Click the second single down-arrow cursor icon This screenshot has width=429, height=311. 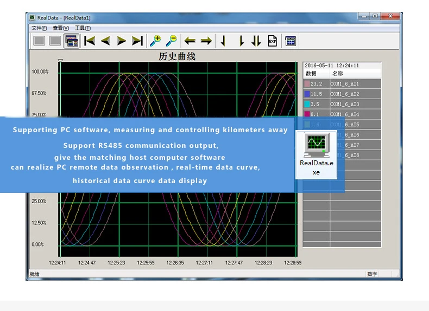point(241,41)
